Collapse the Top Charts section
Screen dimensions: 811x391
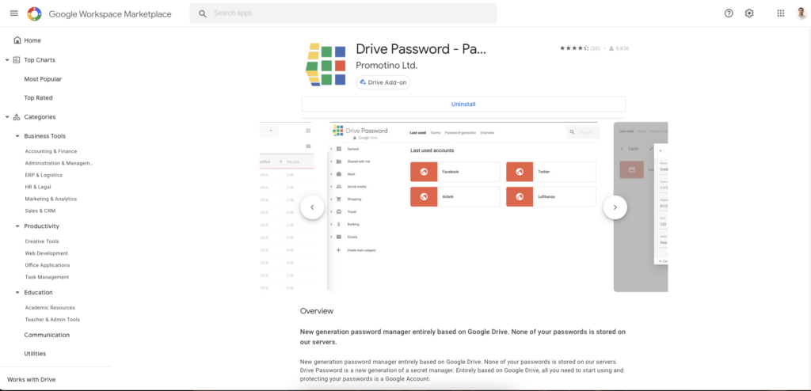[7, 60]
